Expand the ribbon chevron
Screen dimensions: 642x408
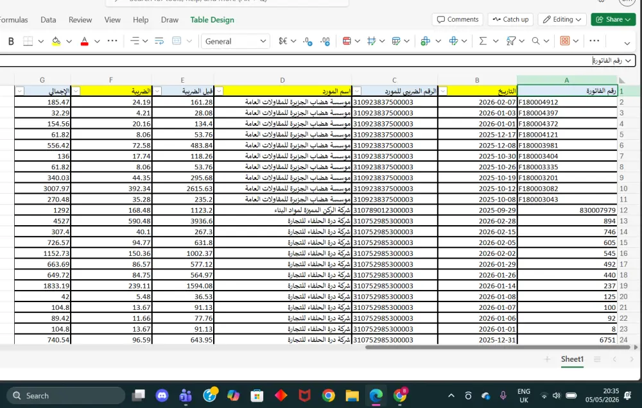click(x=627, y=43)
